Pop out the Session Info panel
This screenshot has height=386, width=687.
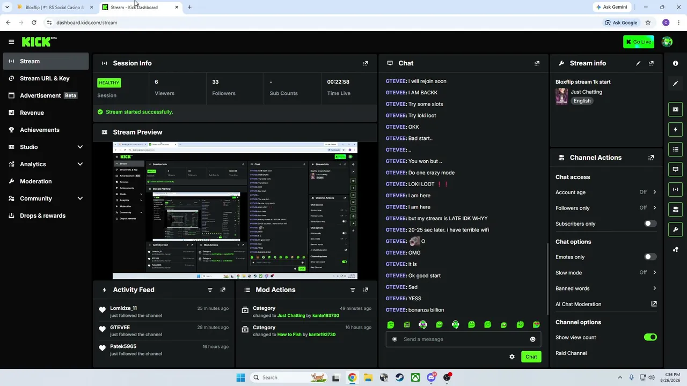pyautogui.click(x=366, y=63)
